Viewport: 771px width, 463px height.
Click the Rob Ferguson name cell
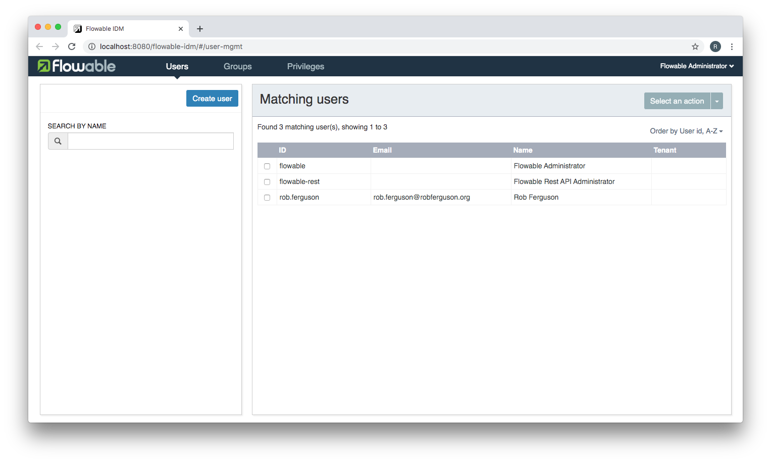click(x=581, y=197)
